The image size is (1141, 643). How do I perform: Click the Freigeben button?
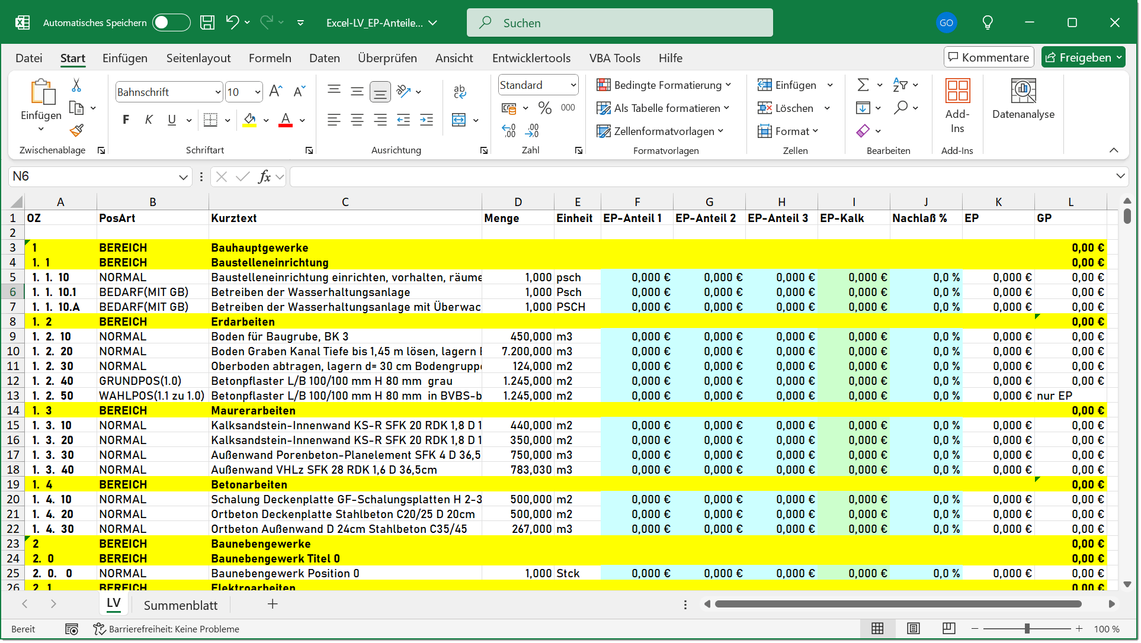(x=1083, y=57)
